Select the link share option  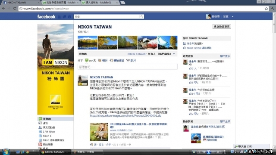click(x=117, y=60)
